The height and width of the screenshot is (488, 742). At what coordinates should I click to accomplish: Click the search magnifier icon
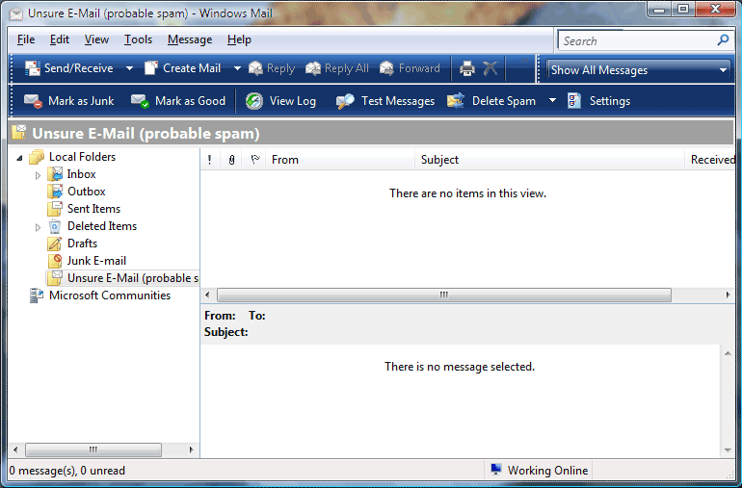tap(723, 40)
